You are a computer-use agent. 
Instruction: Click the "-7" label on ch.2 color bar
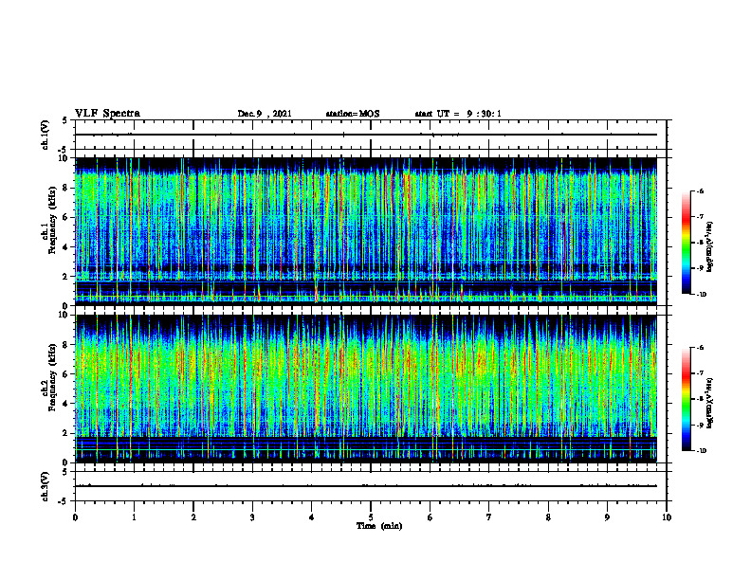[x=700, y=373]
